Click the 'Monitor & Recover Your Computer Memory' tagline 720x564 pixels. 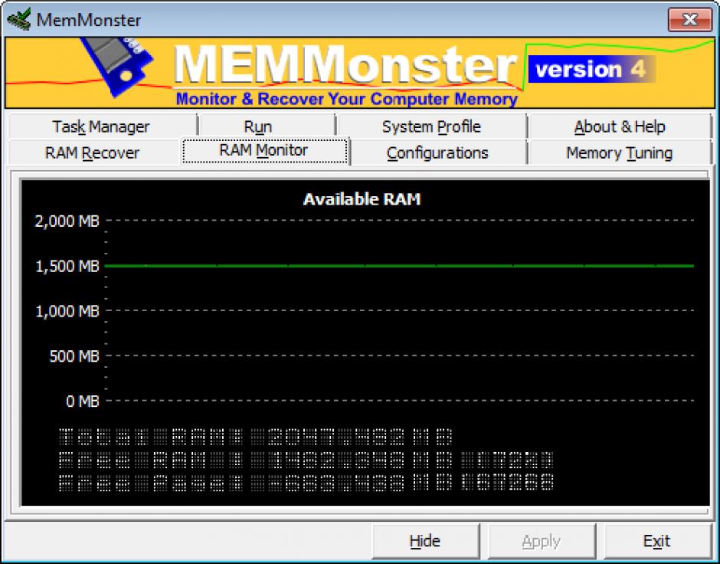(x=347, y=99)
